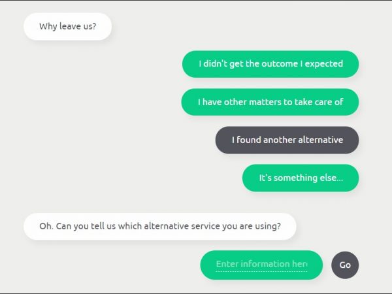Click inside the green information input bubble
Viewport: 392px width, 294px height.
pyautogui.click(x=261, y=264)
